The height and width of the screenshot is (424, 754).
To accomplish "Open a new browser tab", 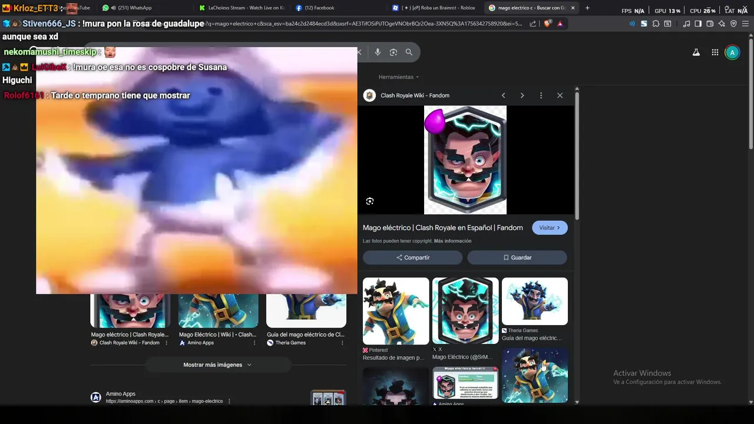I will coord(587,8).
